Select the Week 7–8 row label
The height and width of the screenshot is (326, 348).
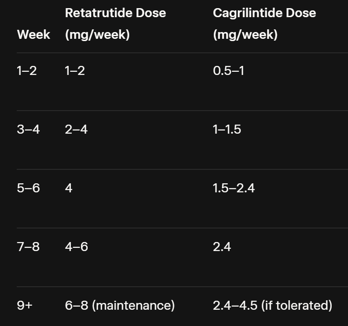pos(28,247)
